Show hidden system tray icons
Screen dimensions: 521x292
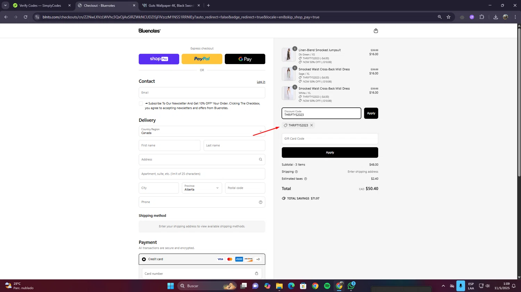pyautogui.click(x=443, y=286)
